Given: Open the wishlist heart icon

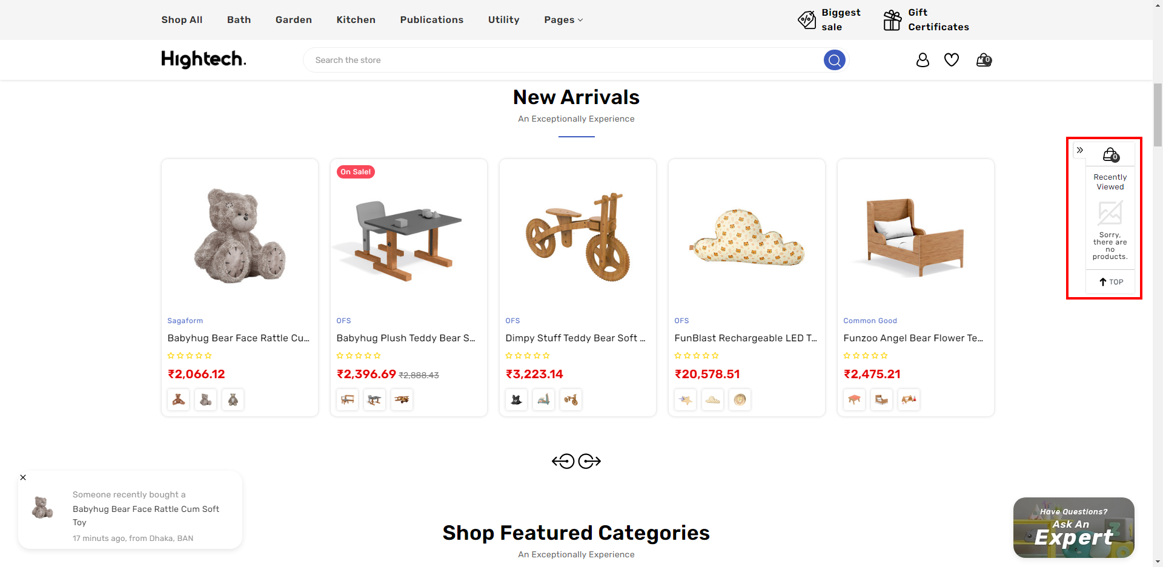Looking at the screenshot, I should click(952, 60).
